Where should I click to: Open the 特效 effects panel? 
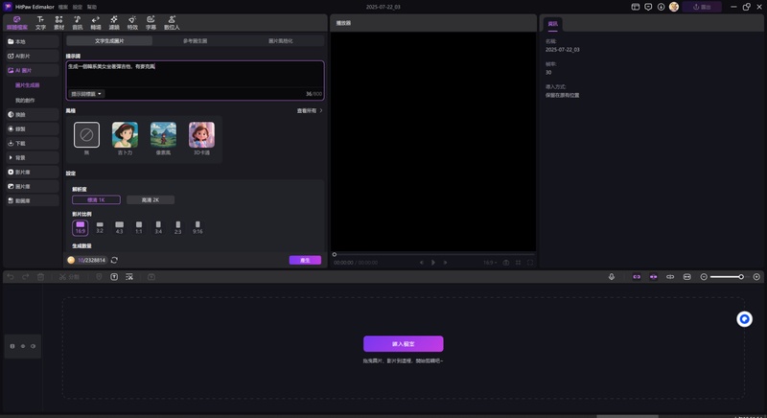(132, 22)
